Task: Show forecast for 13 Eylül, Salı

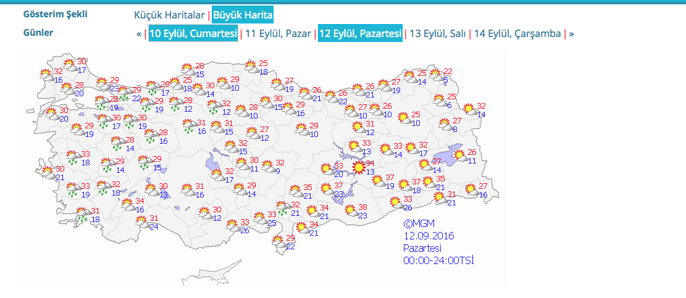Action: tap(437, 33)
